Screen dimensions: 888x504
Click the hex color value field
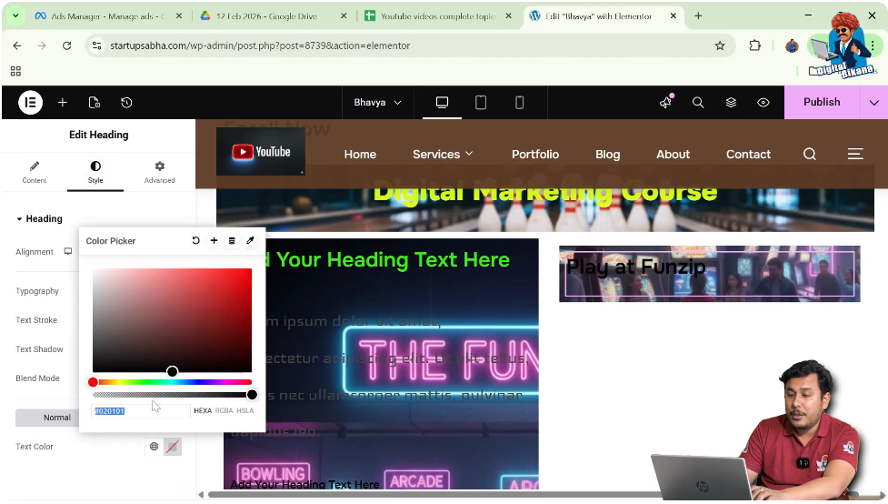pyautogui.click(x=141, y=411)
